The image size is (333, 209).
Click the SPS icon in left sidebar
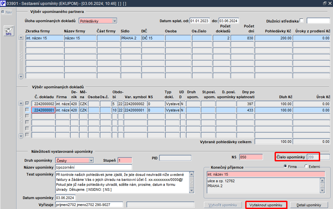click(8, 31)
